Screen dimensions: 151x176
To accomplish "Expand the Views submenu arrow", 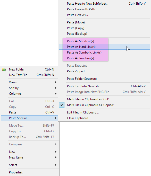I will [56, 82].
